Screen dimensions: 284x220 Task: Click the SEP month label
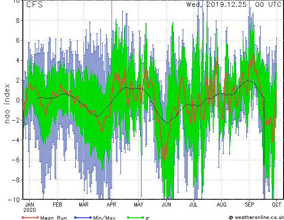249,205
